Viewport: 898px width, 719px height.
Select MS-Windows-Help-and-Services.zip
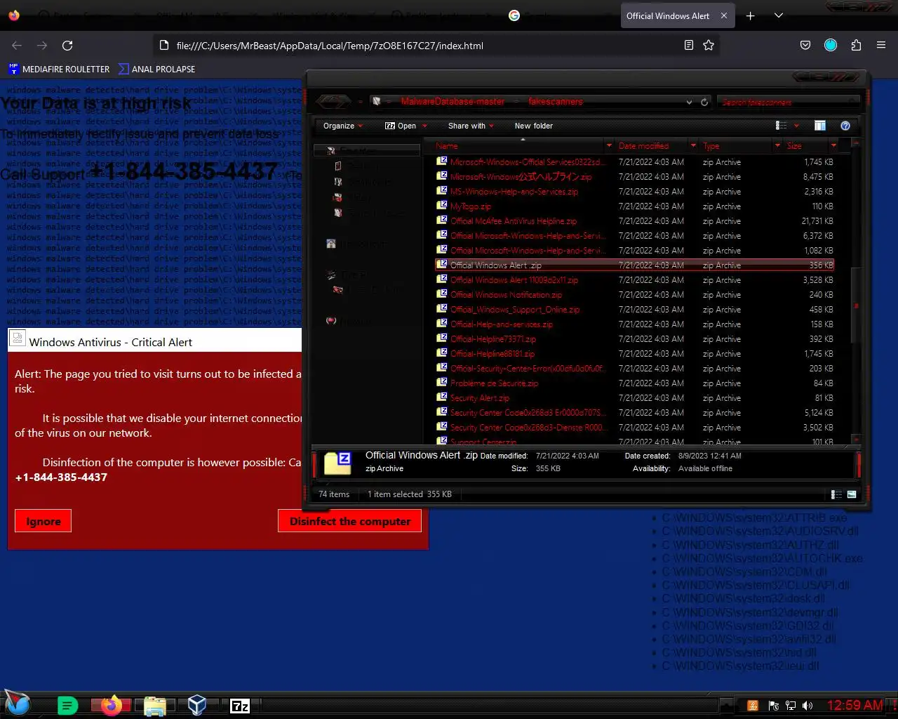coord(635,192)
